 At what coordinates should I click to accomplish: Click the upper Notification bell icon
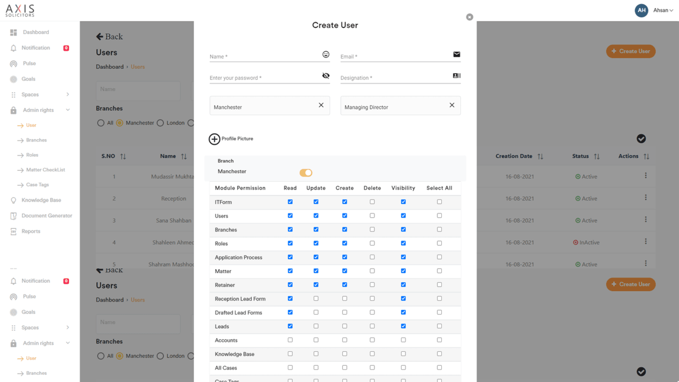coord(14,48)
